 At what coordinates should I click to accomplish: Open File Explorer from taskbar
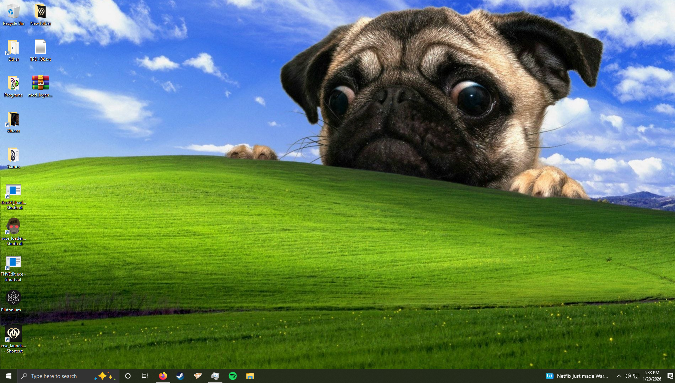point(250,376)
